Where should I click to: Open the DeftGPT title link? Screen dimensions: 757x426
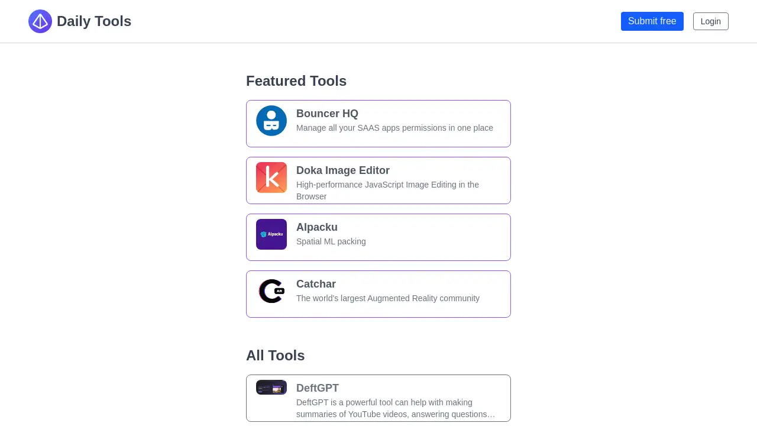tap(318, 388)
